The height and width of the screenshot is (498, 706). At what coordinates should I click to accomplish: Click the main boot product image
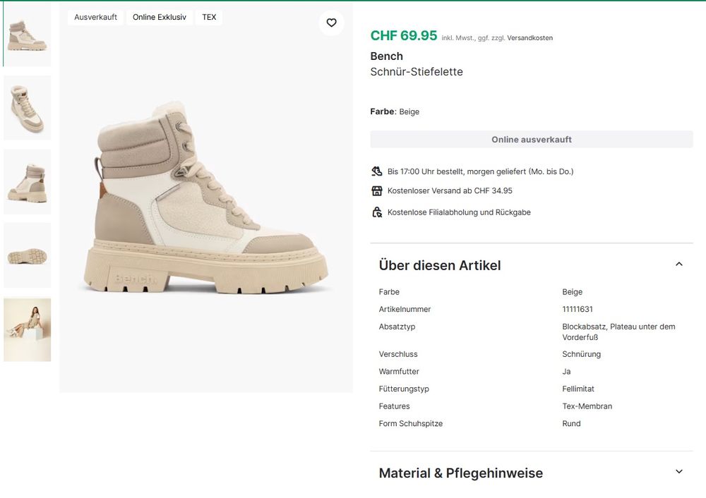[205, 198]
